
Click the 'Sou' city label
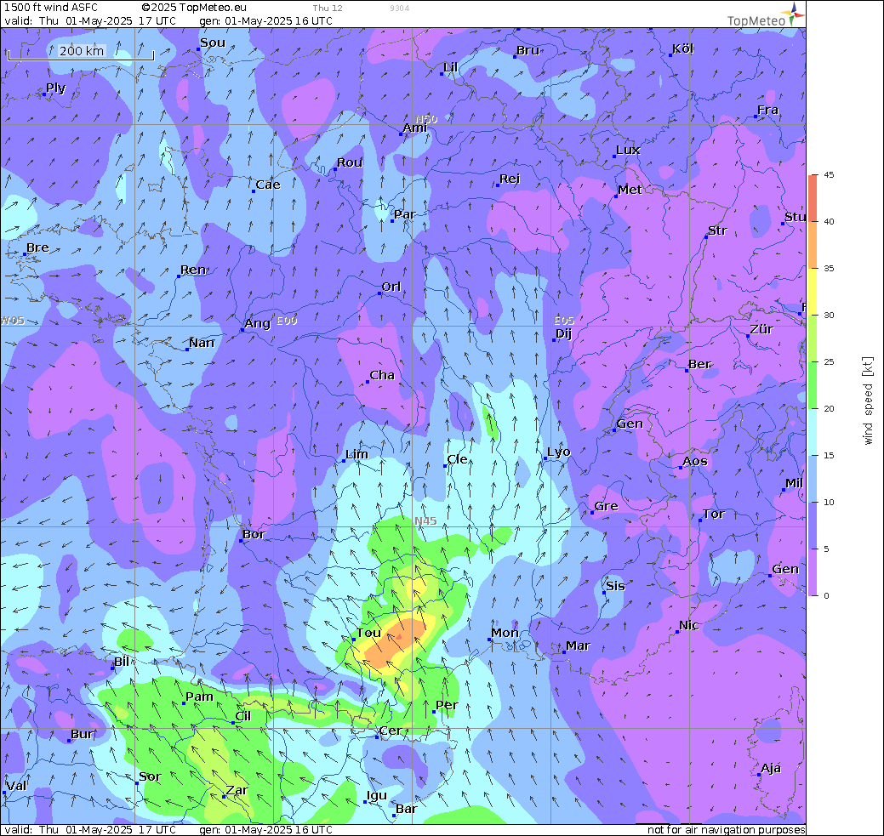point(213,43)
